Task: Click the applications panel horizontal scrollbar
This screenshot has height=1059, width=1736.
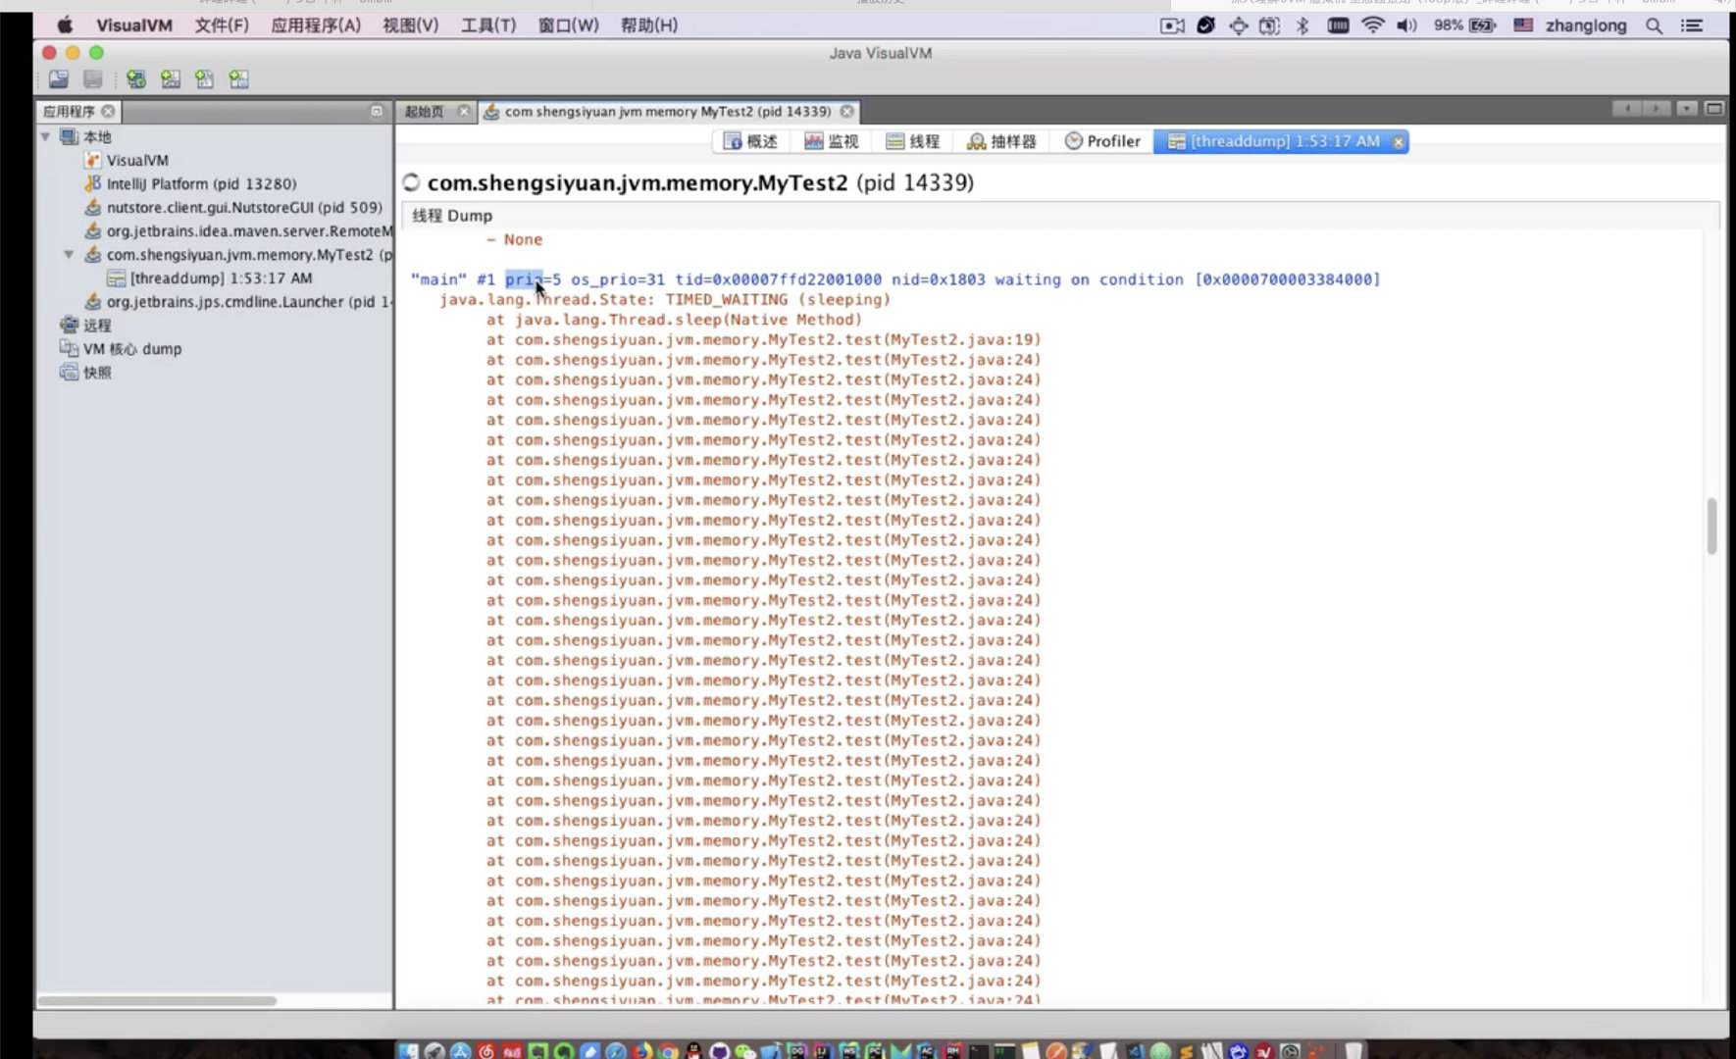Action: coord(157,1001)
